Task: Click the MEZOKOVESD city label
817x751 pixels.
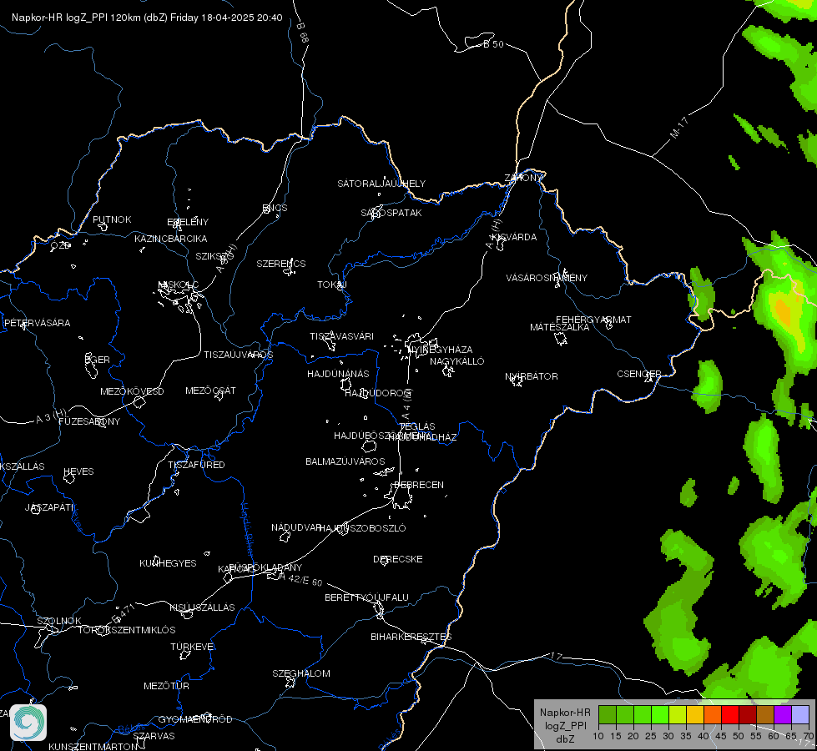Action: pos(132,391)
